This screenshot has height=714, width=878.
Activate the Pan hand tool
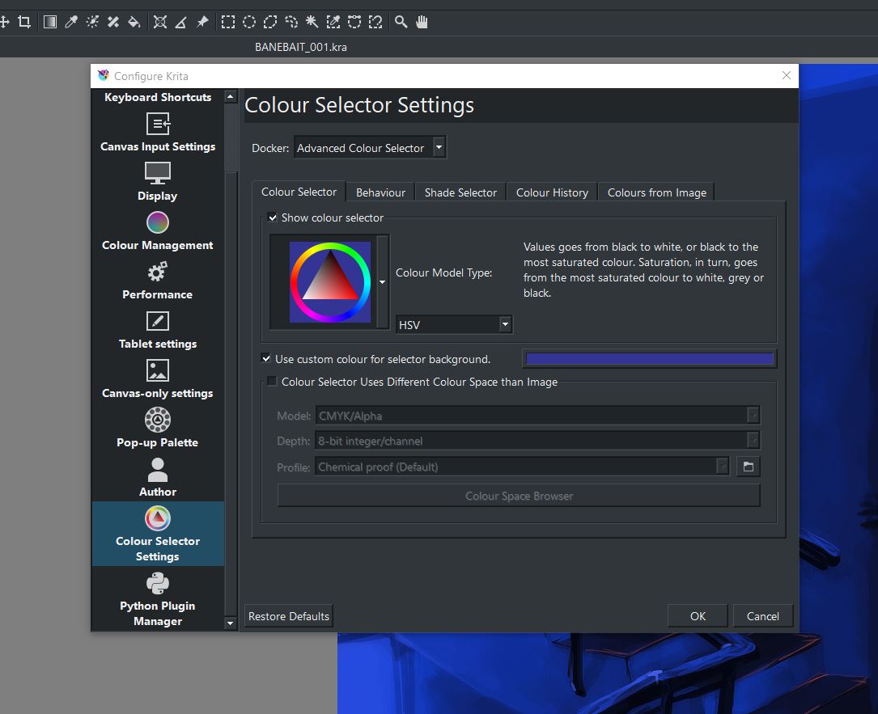422,22
